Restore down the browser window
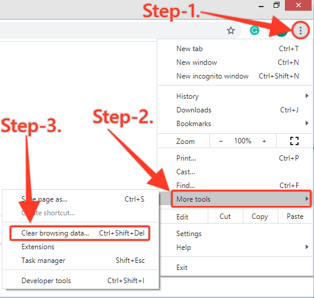Image resolution: width=314 pixels, height=298 pixels. coord(277,5)
